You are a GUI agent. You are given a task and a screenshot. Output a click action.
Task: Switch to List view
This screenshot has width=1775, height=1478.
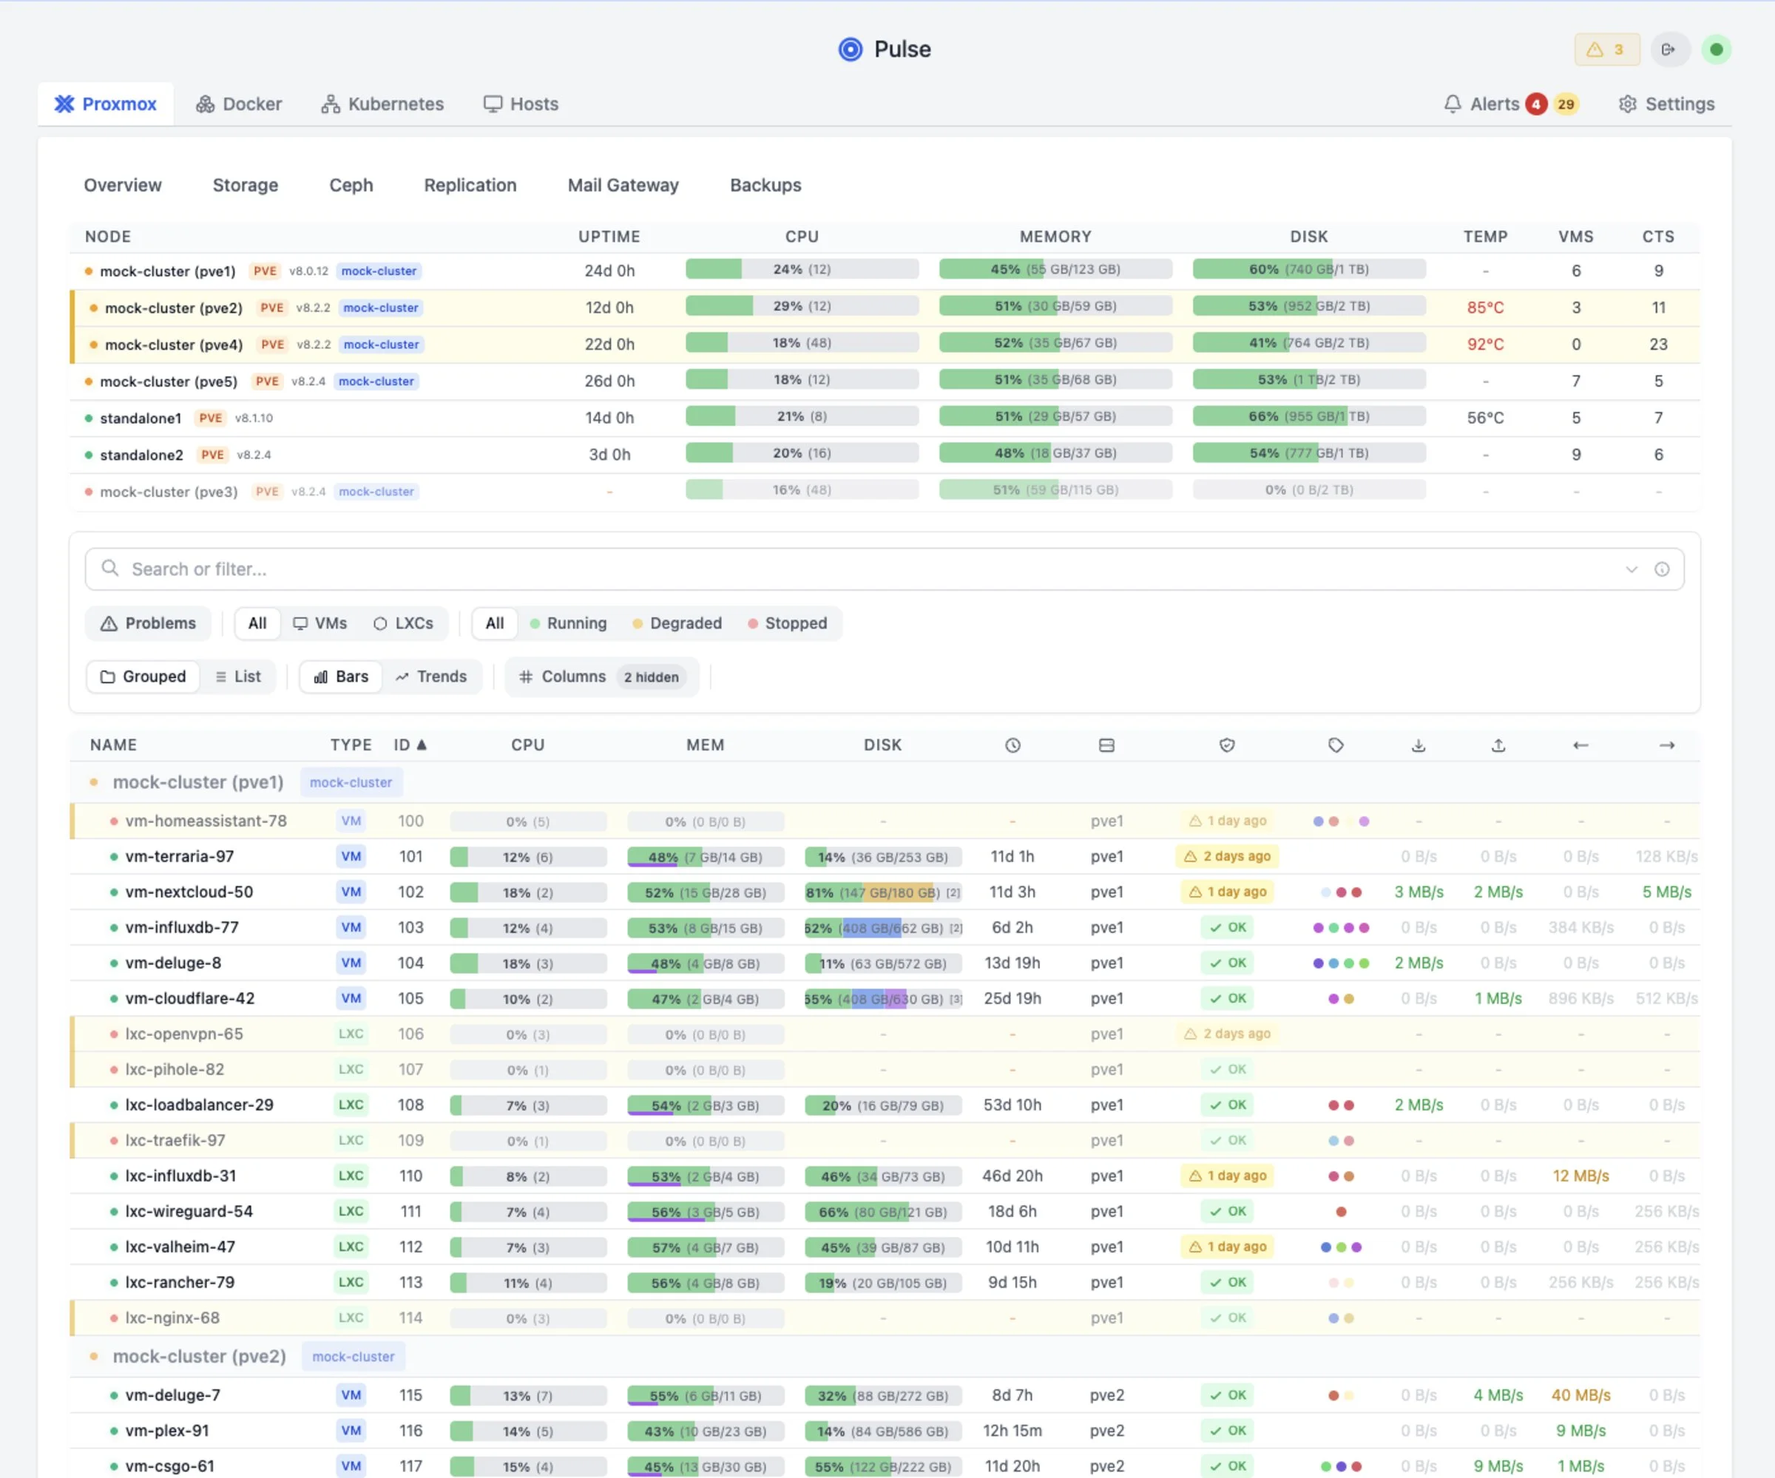click(237, 677)
